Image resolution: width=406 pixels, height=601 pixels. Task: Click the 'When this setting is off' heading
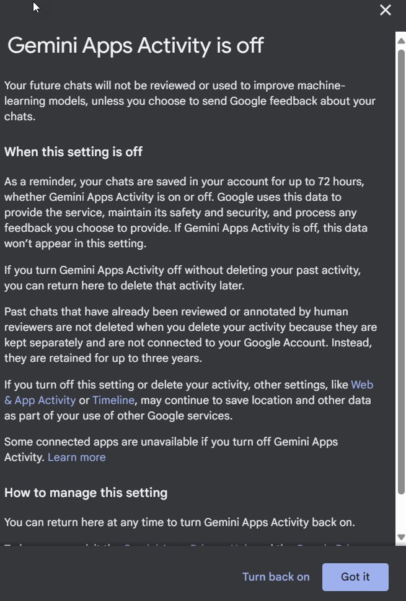click(x=73, y=151)
